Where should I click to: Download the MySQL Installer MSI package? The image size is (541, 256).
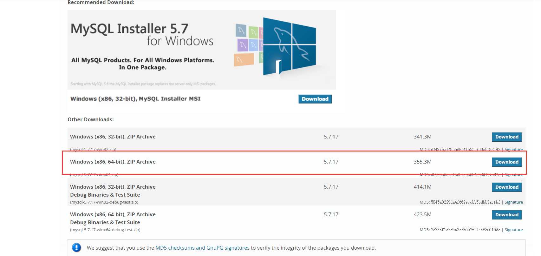[x=315, y=99]
